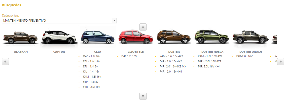Click the left arrow carousel button

tap(5, 62)
